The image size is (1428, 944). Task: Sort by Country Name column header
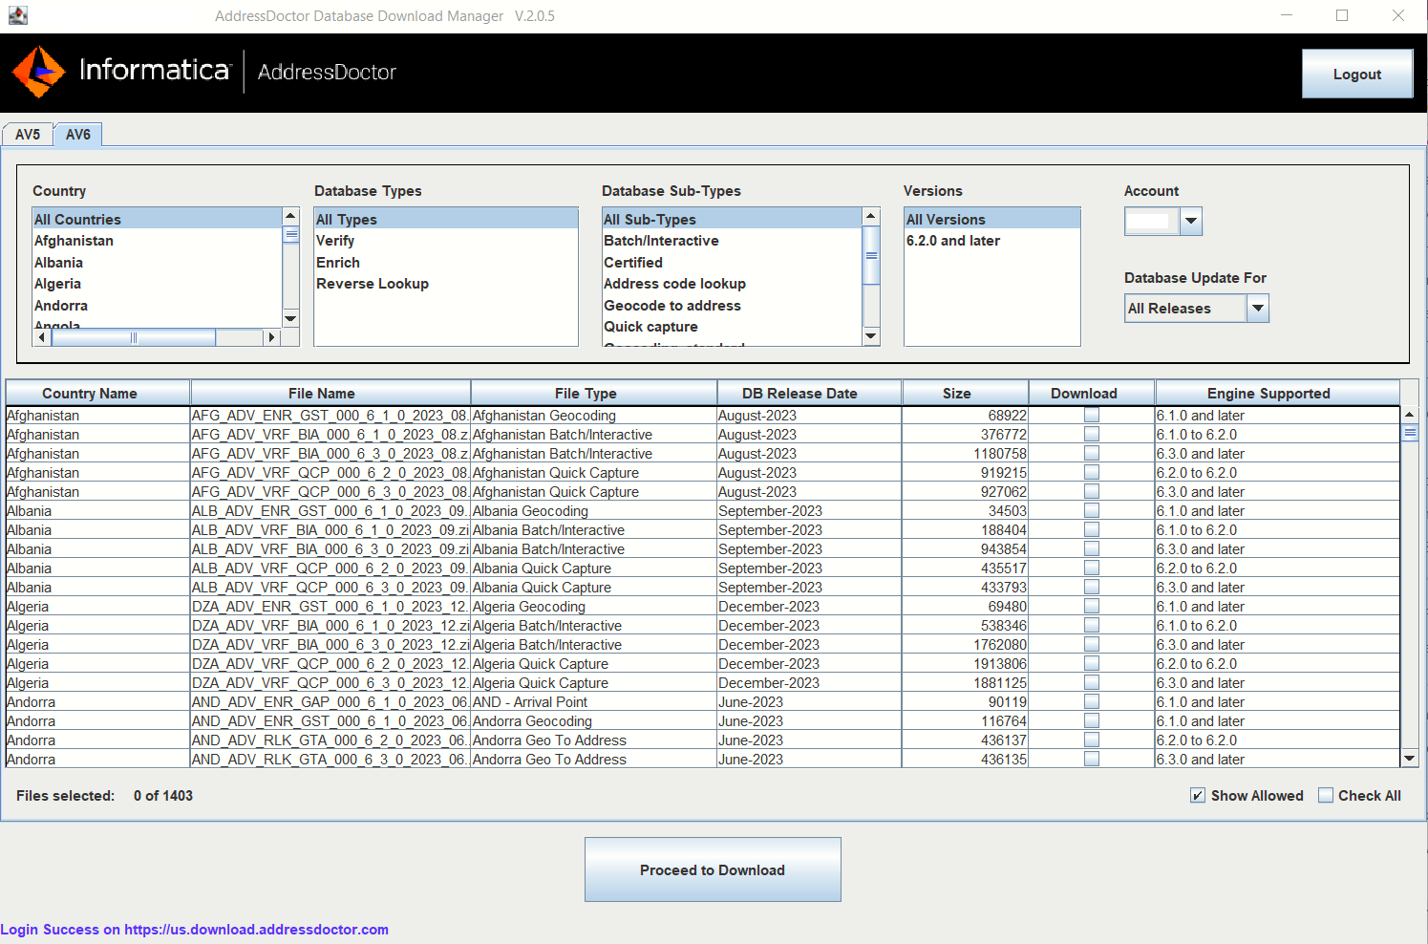(x=98, y=393)
